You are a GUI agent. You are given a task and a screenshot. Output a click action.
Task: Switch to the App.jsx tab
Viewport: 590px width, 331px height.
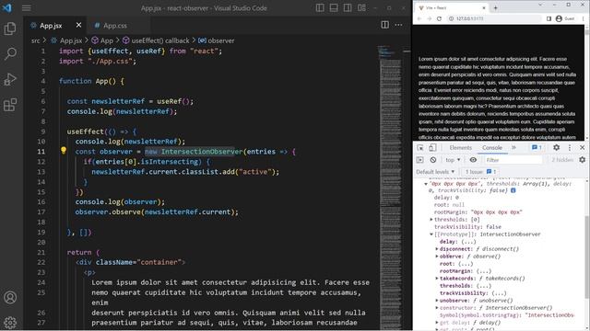coord(51,26)
